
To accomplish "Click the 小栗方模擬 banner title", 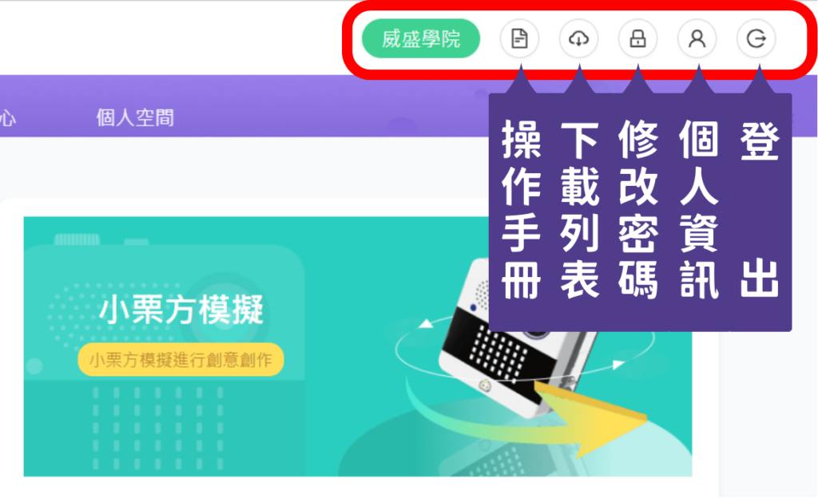I will coord(181,310).
